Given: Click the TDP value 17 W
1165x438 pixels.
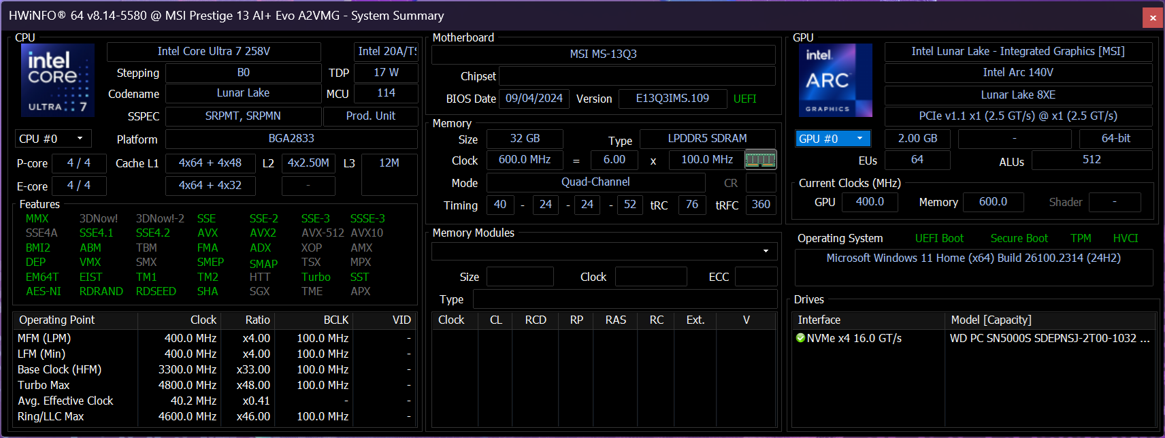Looking at the screenshot, I should (386, 73).
